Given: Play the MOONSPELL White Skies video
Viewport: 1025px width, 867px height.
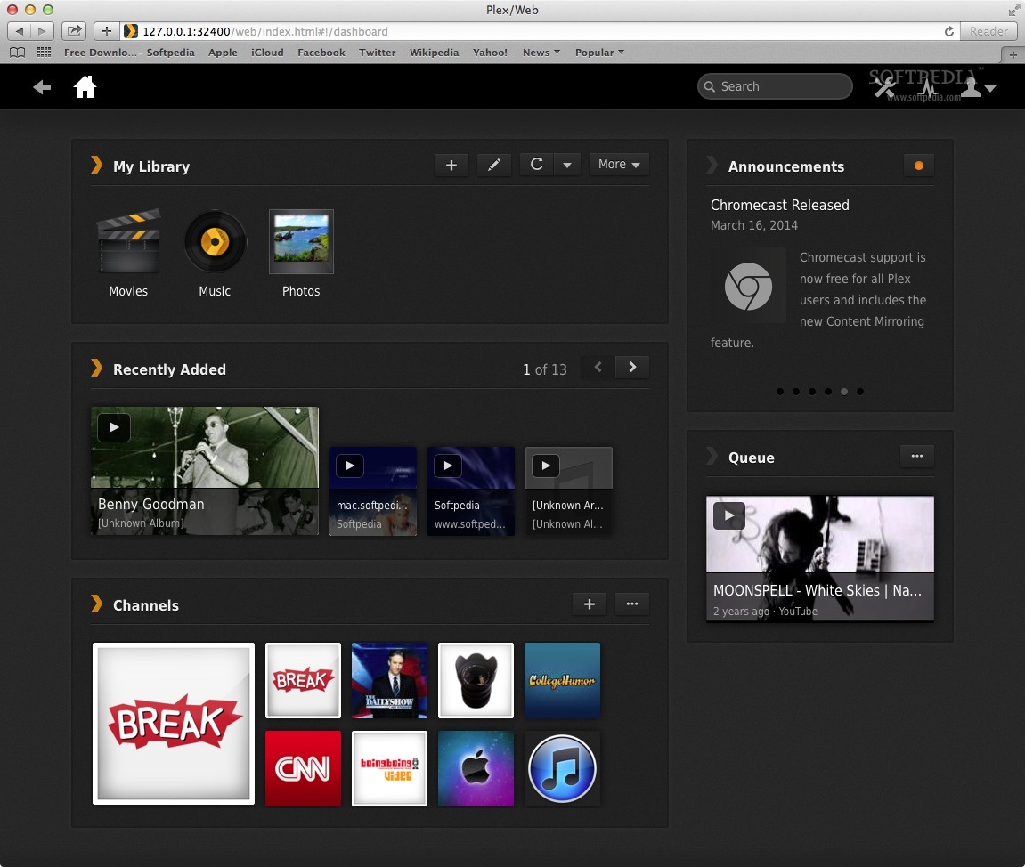Looking at the screenshot, I should 729,515.
